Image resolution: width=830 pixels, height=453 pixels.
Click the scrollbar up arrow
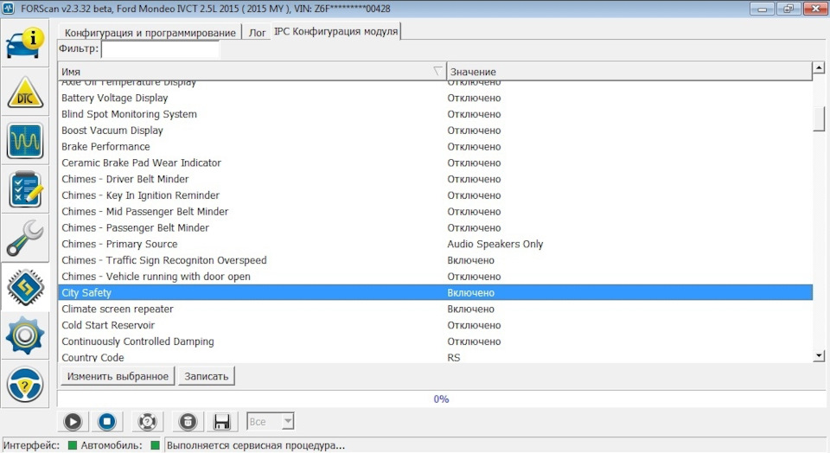tap(819, 67)
